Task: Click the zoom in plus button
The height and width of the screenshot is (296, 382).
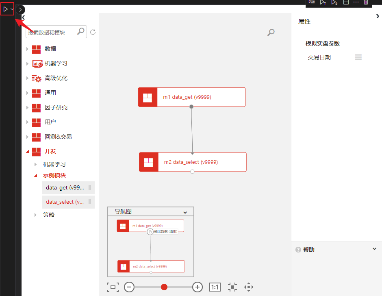Action: pos(198,287)
